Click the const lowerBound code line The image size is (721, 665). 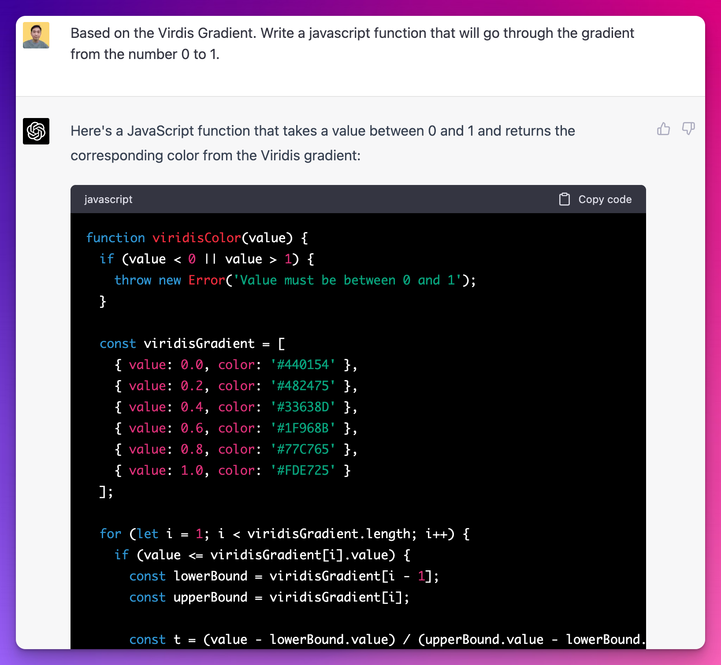click(x=284, y=576)
